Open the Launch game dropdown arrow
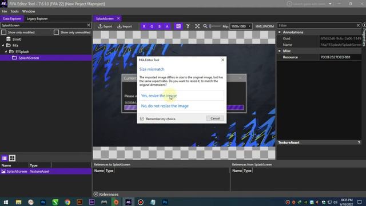Viewport: 366px width, 206px height. (330, 4)
